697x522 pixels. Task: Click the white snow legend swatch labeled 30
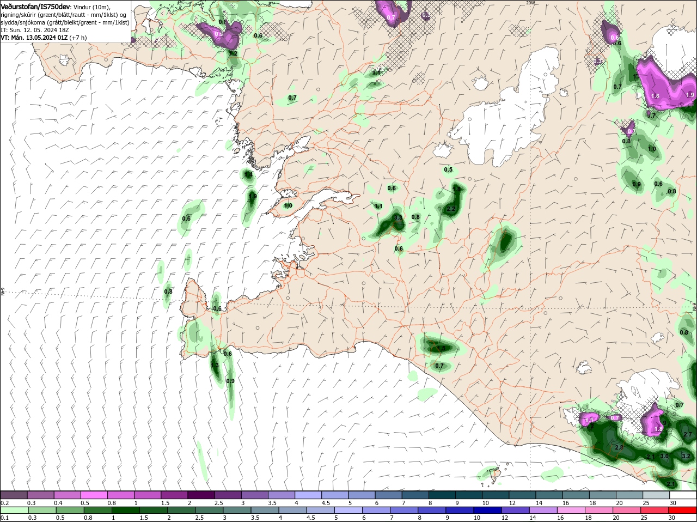(x=683, y=495)
